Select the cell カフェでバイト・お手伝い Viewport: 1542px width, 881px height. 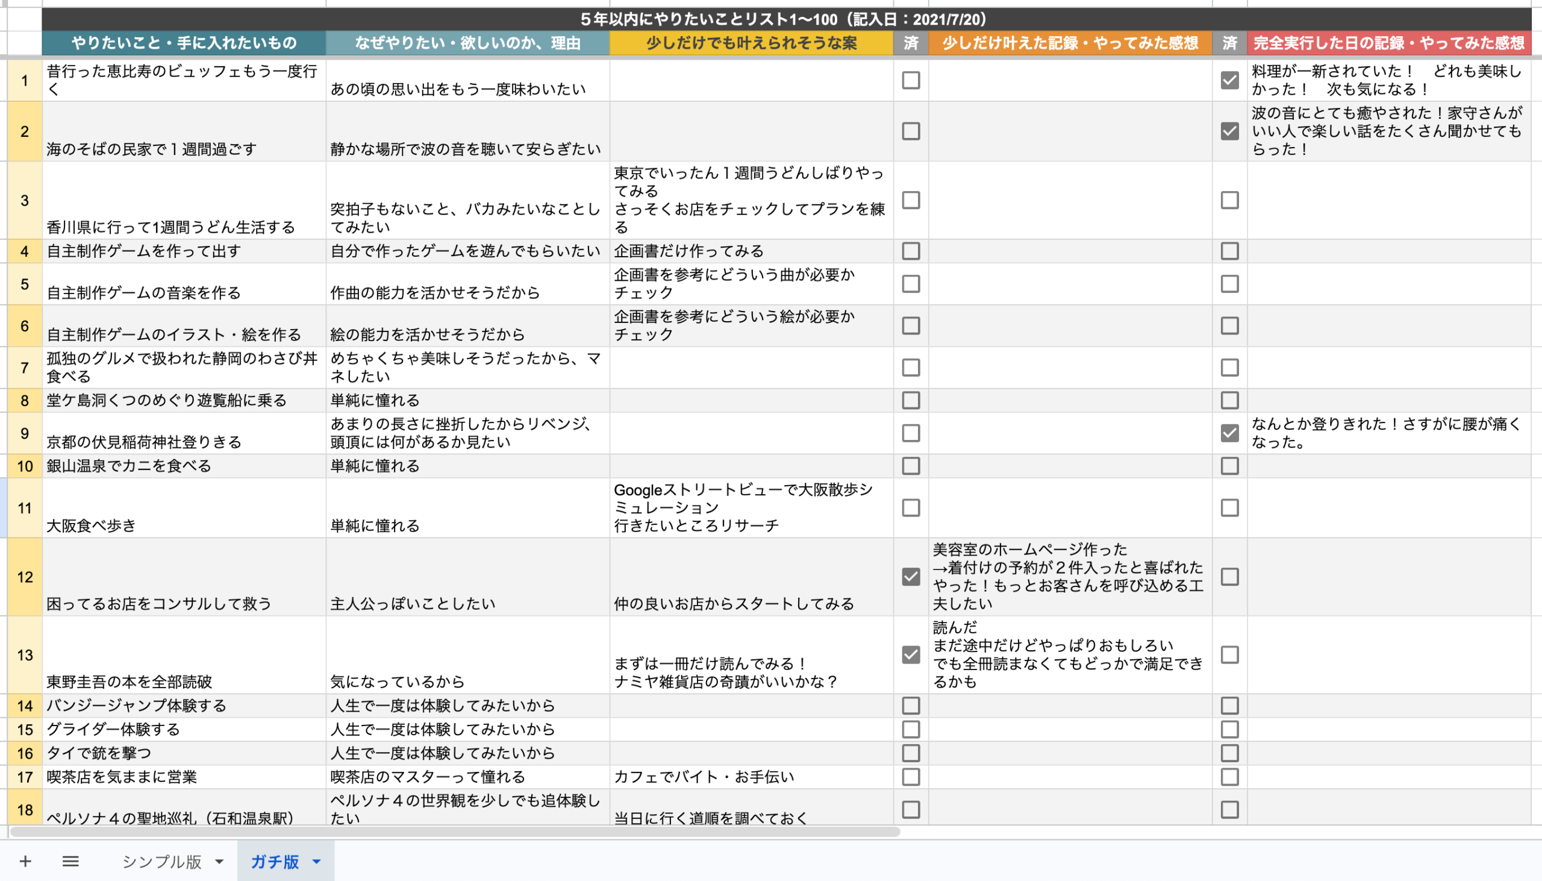751,776
